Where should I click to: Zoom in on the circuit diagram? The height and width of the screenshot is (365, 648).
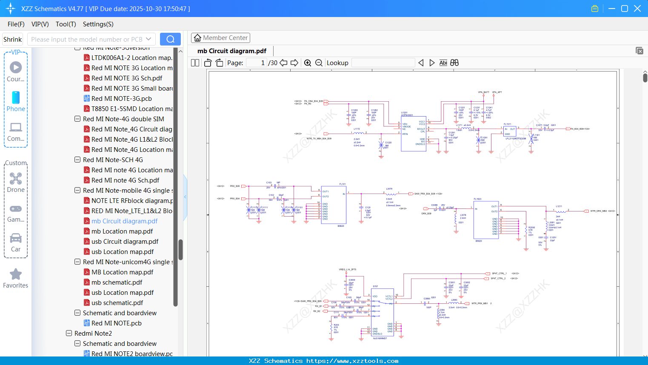(308, 63)
